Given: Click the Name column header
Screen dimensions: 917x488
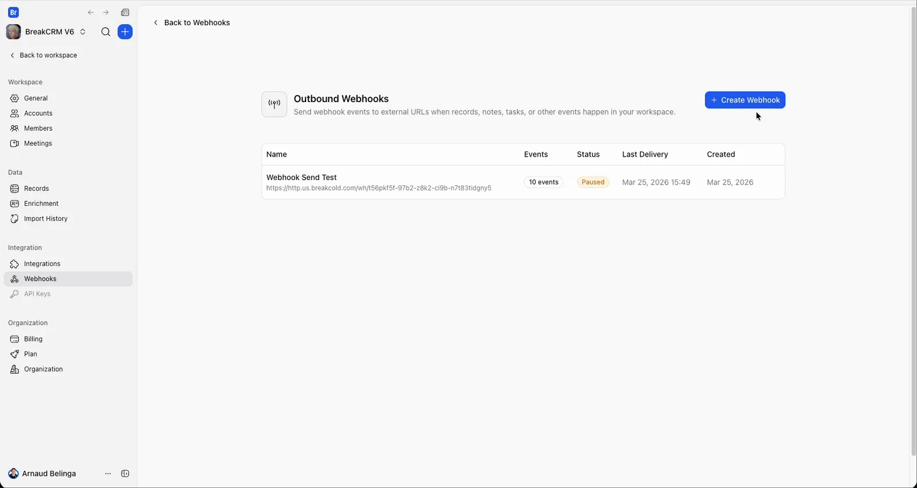Looking at the screenshot, I should tap(277, 154).
